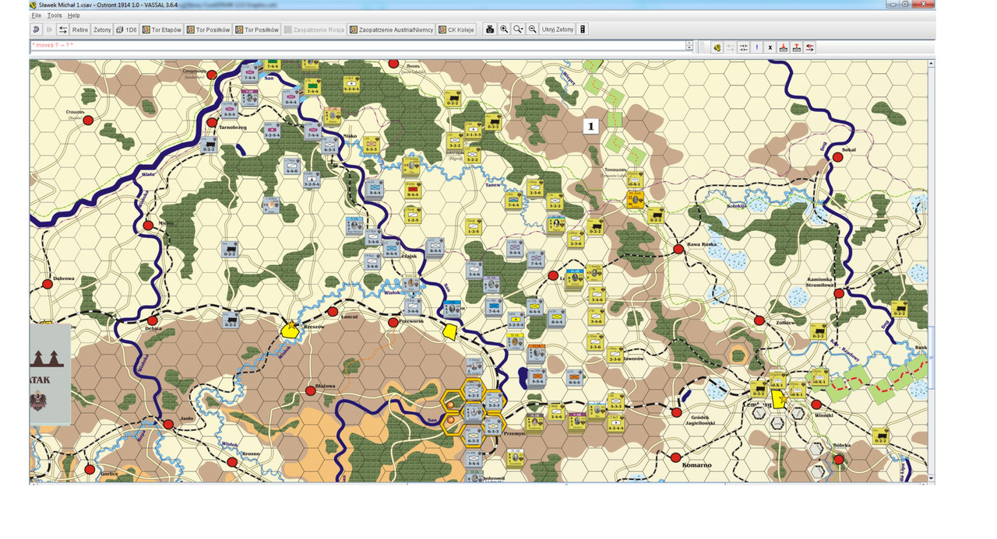Open the Tor Etapów window
This screenshot has height=539, width=997.
(x=161, y=30)
